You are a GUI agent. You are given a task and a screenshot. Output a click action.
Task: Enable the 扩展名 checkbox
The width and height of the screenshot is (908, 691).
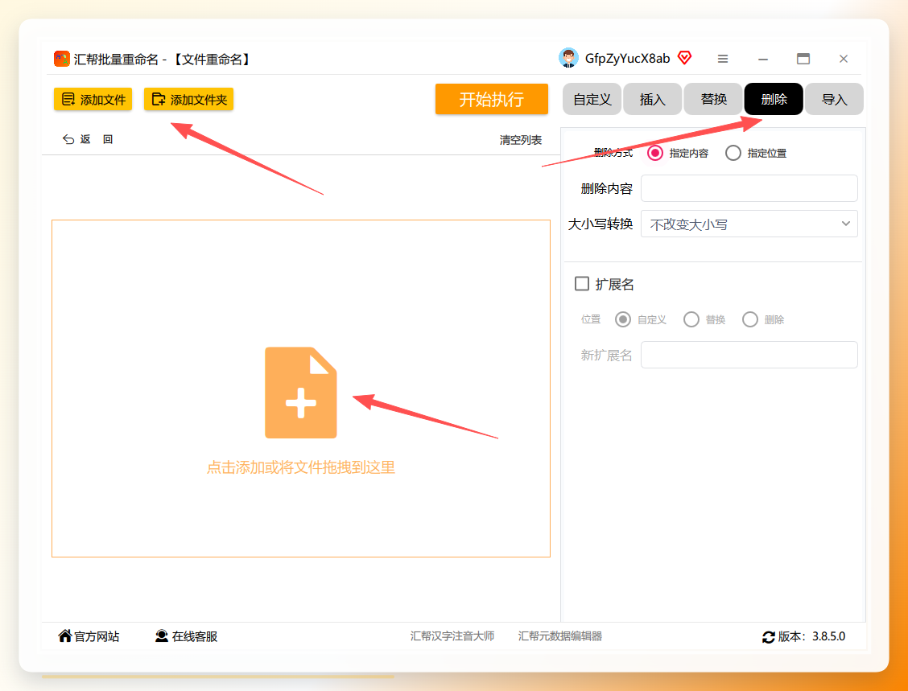(582, 284)
